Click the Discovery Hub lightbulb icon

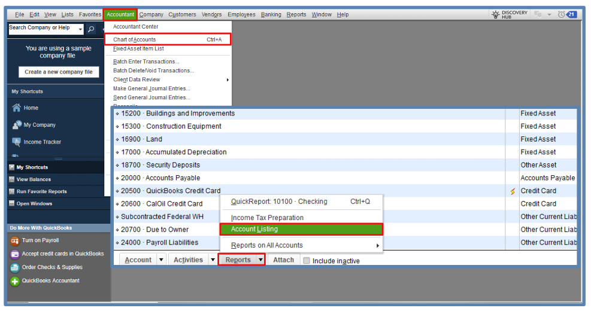tap(495, 14)
